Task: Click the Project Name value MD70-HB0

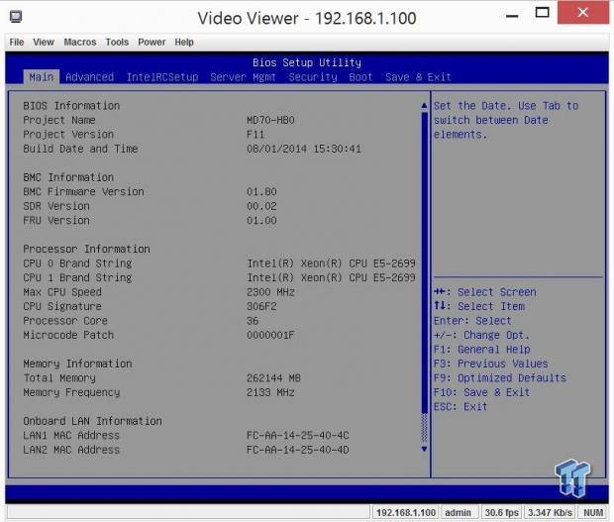Action: 270,120
